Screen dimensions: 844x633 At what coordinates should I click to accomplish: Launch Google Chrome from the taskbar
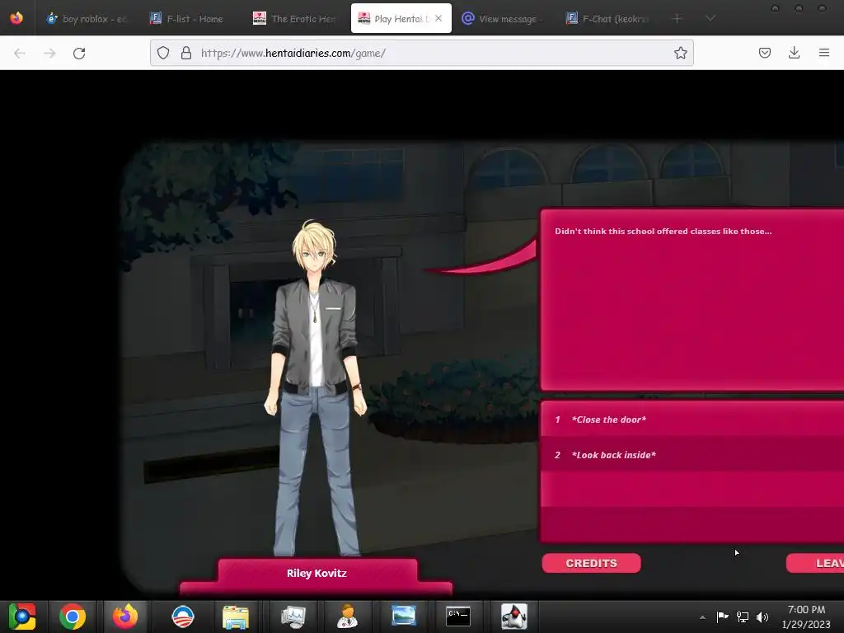click(x=73, y=617)
